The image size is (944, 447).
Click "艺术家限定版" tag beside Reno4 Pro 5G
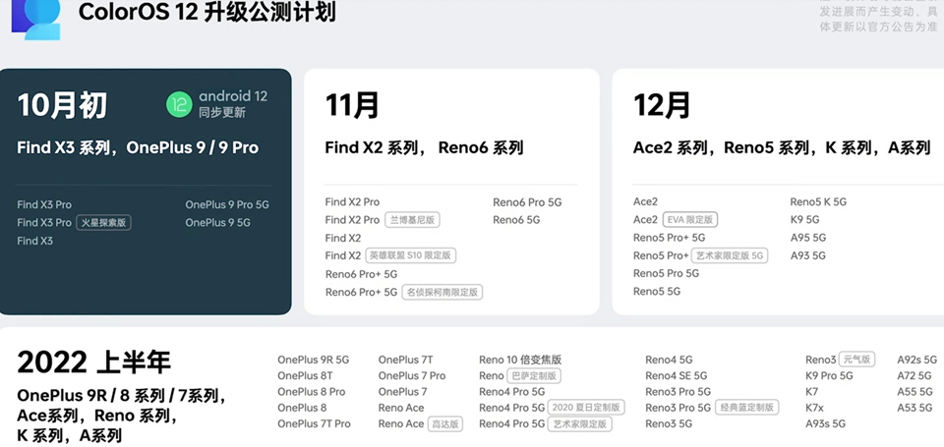tap(579, 424)
